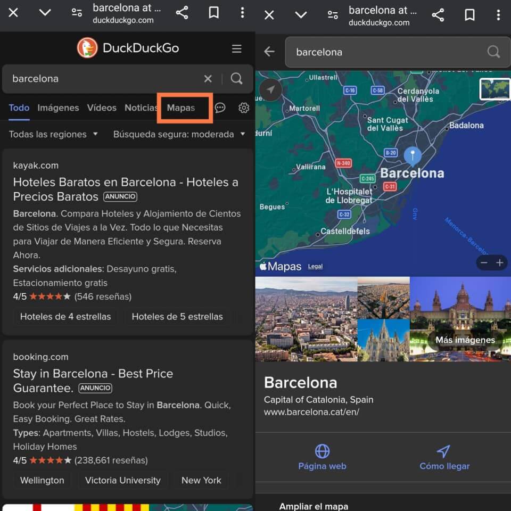Open the Mapas tab
Image resolution: width=511 pixels, height=511 pixels.
pos(181,108)
